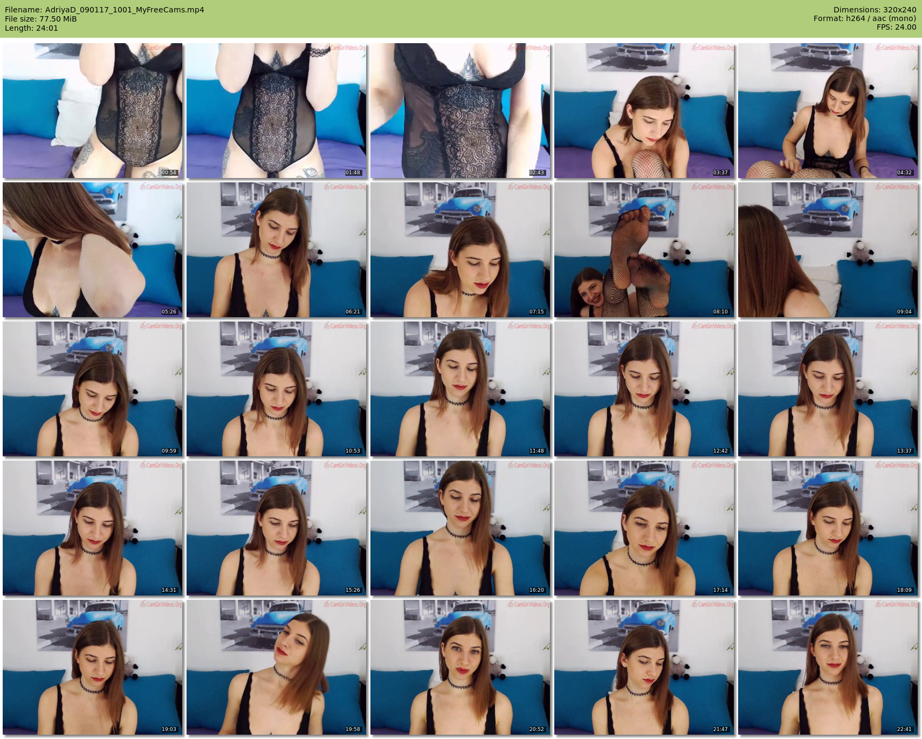Open the frame at 15:26
Screen dimensions: 922x739
pyautogui.click(x=277, y=528)
